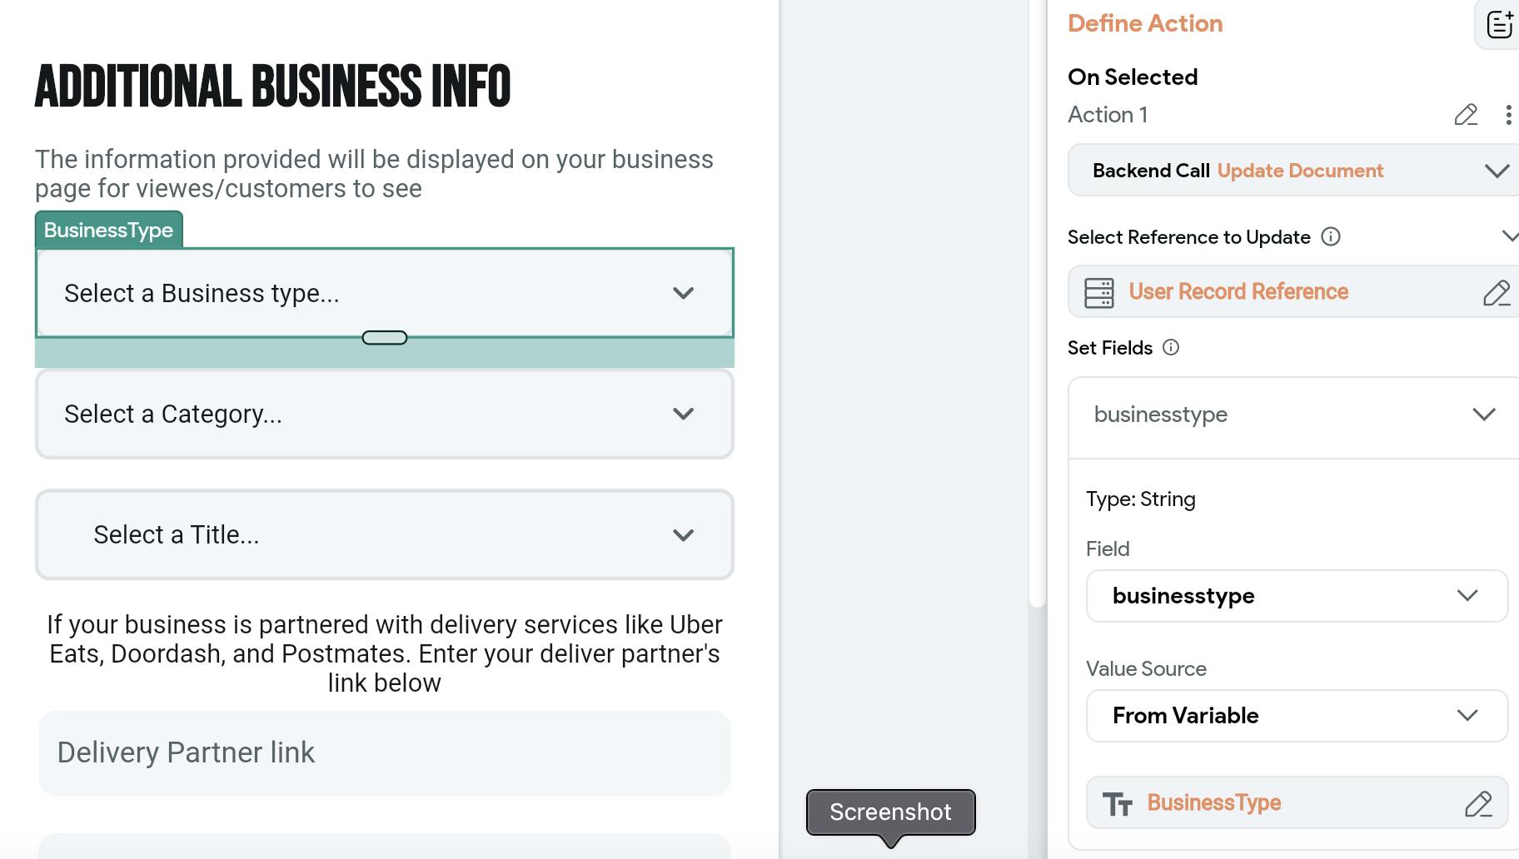The width and height of the screenshot is (1519, 859).
Task: Click the resize handle below Business type dropdown
Action: [385, 338]
